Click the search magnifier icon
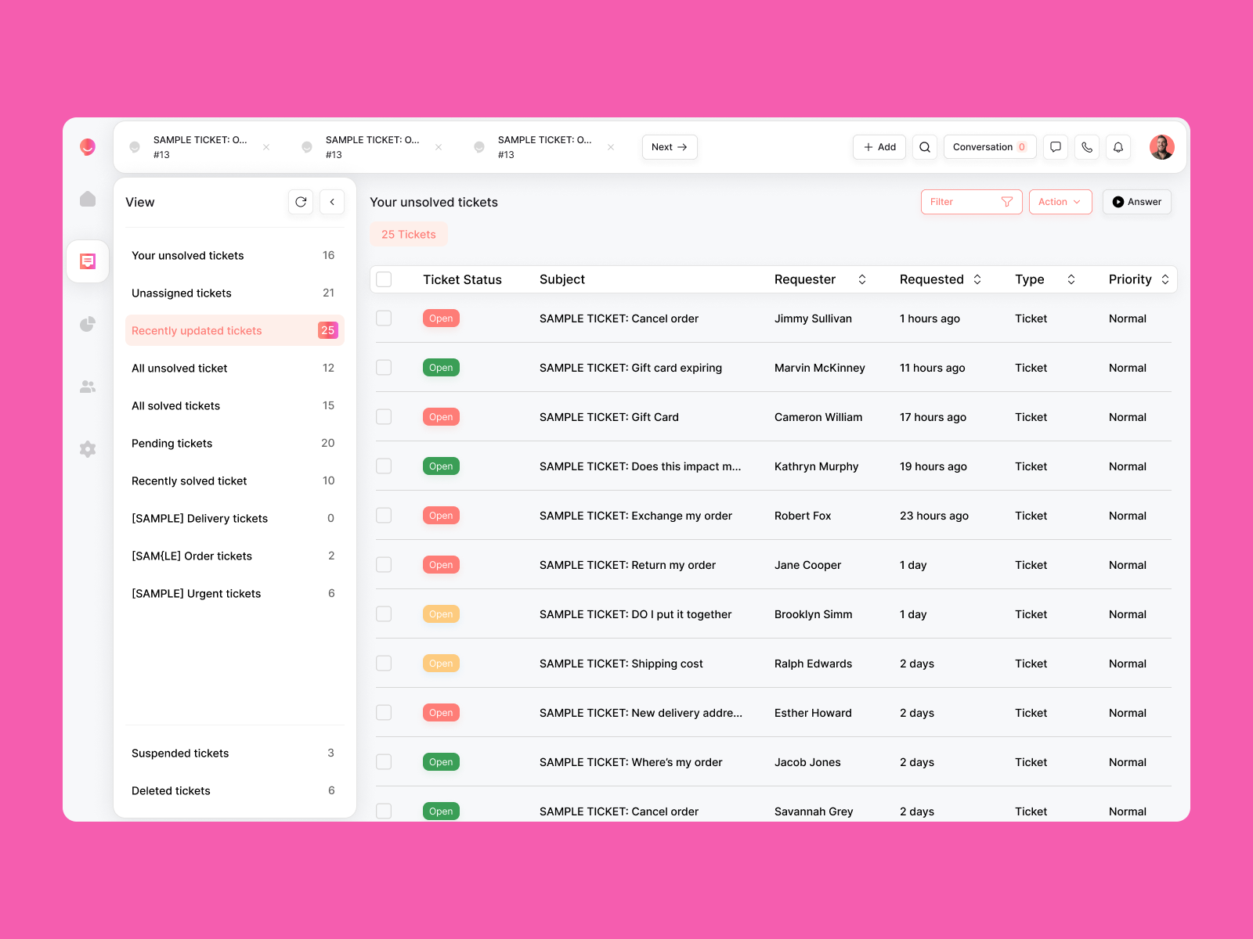 pyautogui.click(x=925, y=147)
